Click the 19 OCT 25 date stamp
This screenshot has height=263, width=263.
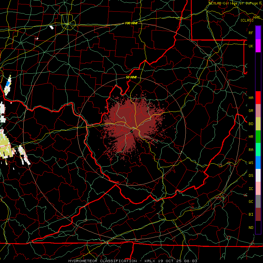point(170,261)
